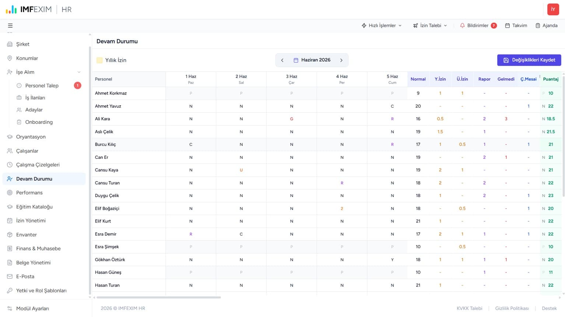Open the Gizlilik Politikası link
This screenshot has height=317, width=565.
[512, 309]
